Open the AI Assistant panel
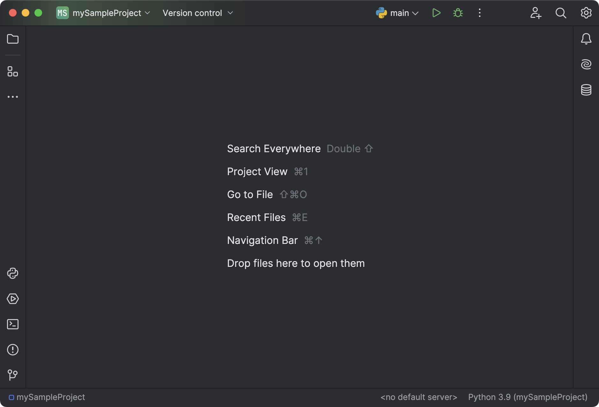This screenshot has width=599, height=407. click(587, 64)
